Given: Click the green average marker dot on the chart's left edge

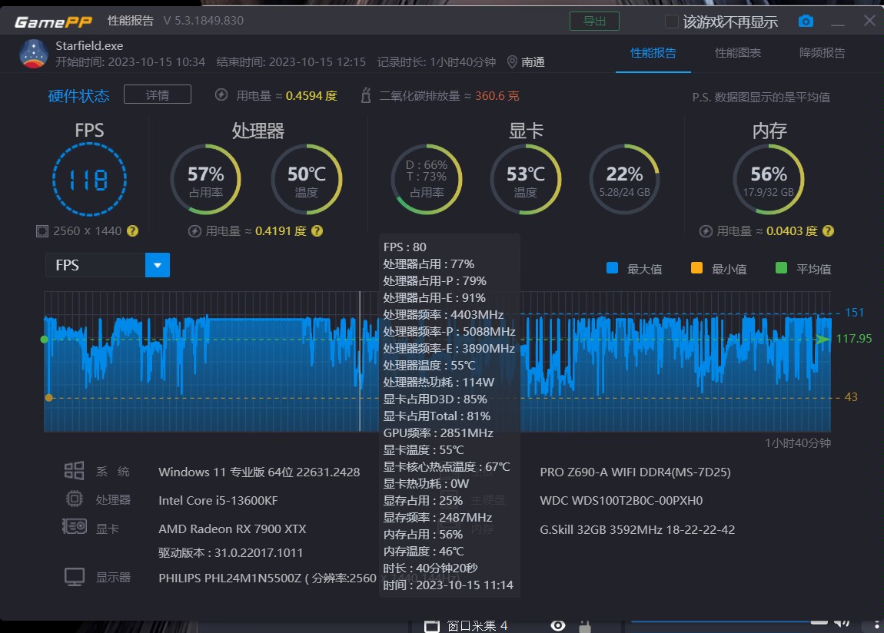Looking at the screenshot, I should point(45,340).
